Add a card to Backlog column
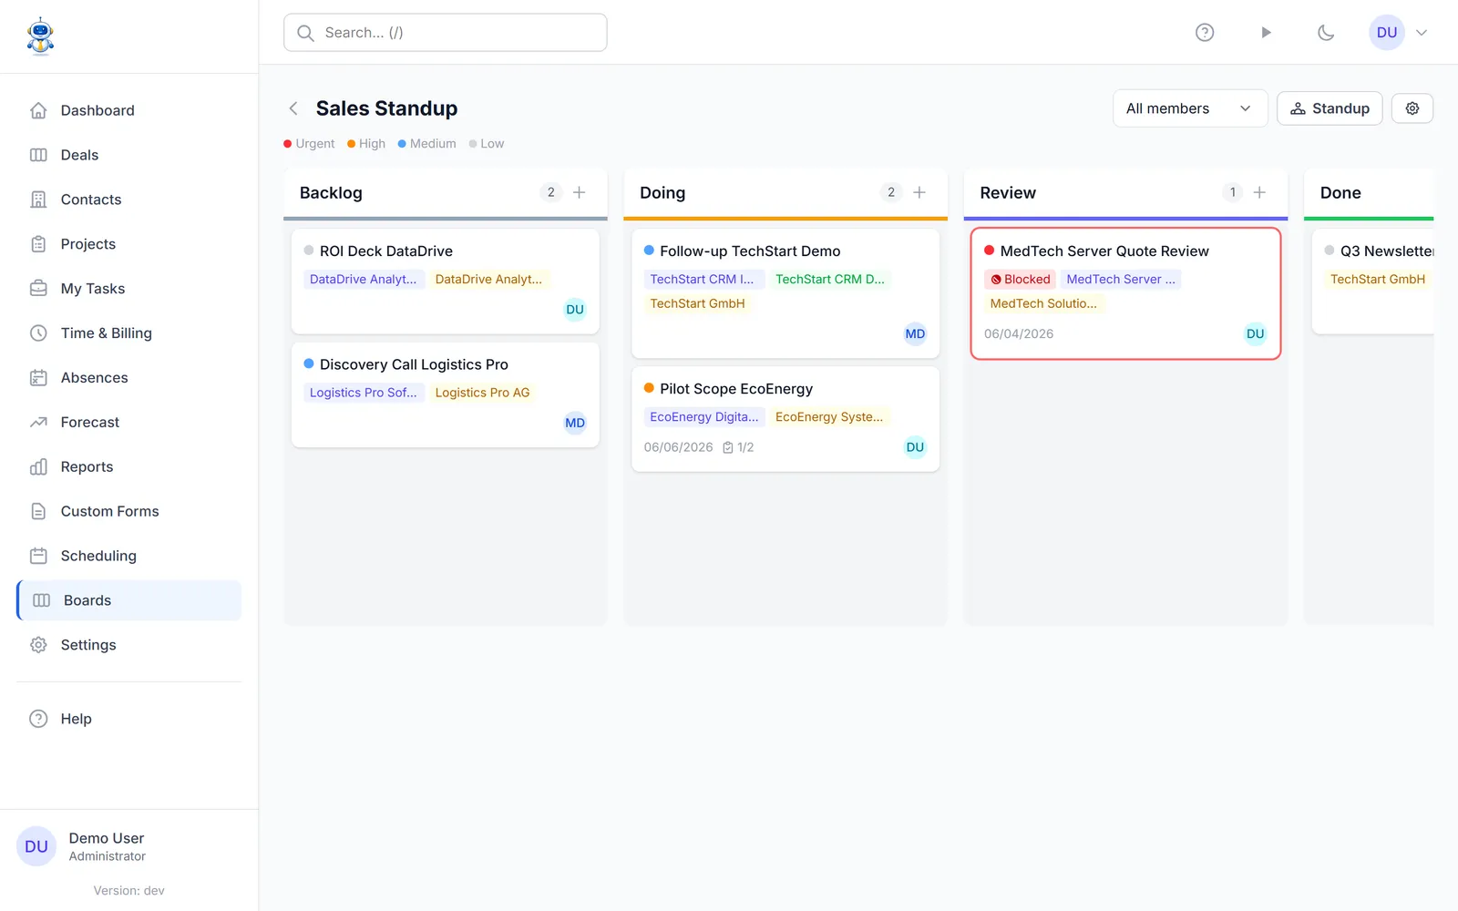 [579, 192]
